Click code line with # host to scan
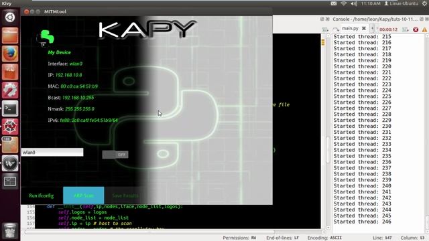429x241 pixels. pyautogui.click(x=95, y=224)
